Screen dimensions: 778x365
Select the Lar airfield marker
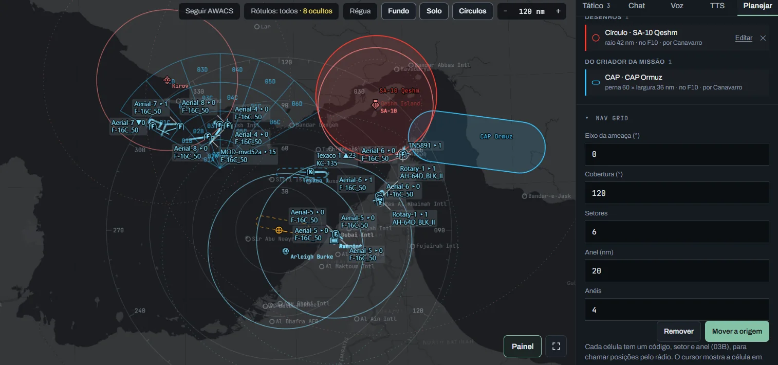pyautogui.click(x=257, y=26)
